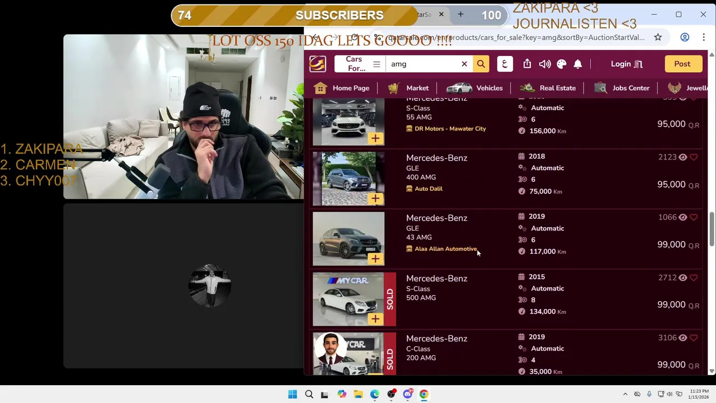Toggle the site sound speaker icon
This screenshot has height=403, width=716.
tap(544, 64)
